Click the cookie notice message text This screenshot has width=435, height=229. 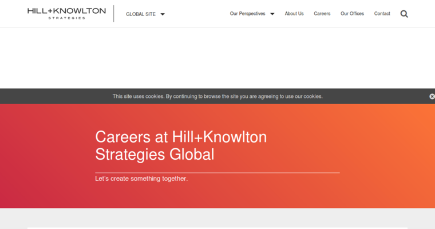pos(217,96)
